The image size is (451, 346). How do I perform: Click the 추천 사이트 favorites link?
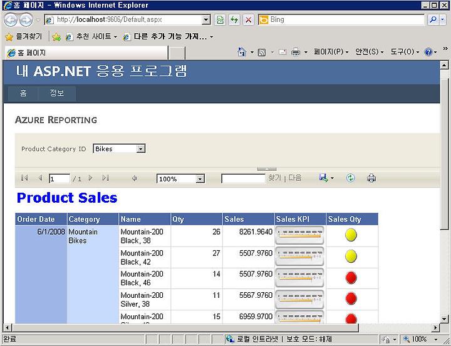91,37
